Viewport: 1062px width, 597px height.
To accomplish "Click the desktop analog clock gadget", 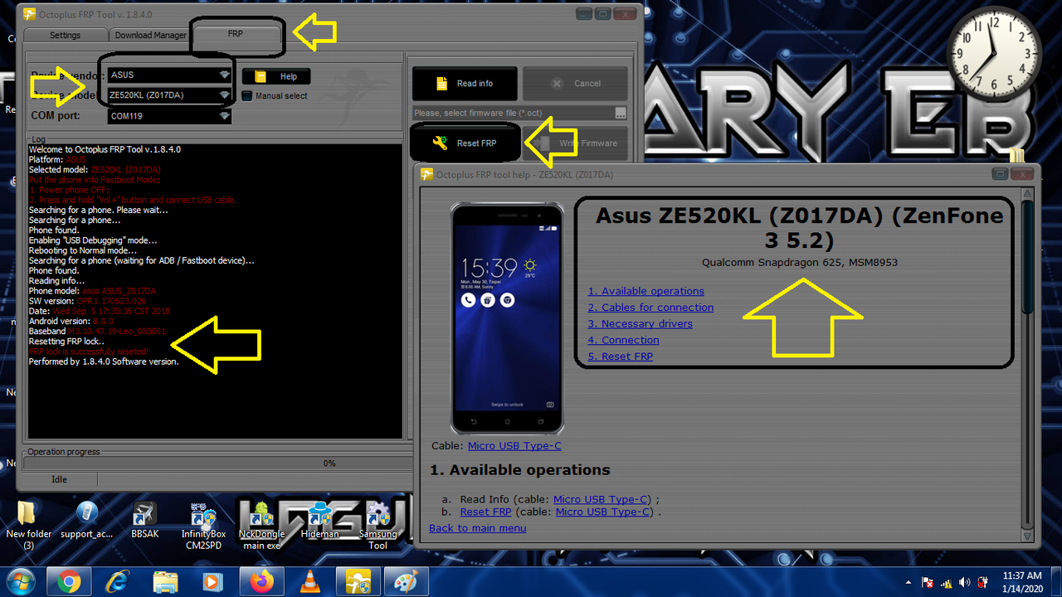I will click(x=993, y=52).
